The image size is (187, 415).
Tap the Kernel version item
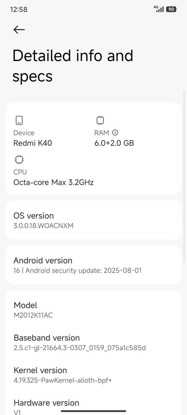click(x=93, y=375)
